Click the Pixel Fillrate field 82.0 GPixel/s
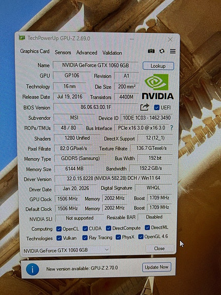221x295 pixels. [73, 148]
